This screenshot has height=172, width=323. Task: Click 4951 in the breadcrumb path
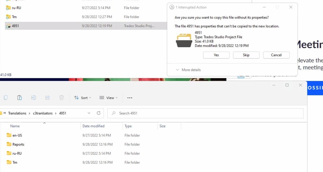coord(63,113)
